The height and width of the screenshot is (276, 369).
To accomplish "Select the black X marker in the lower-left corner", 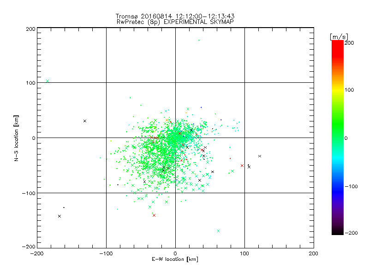I will click(60, 216).
